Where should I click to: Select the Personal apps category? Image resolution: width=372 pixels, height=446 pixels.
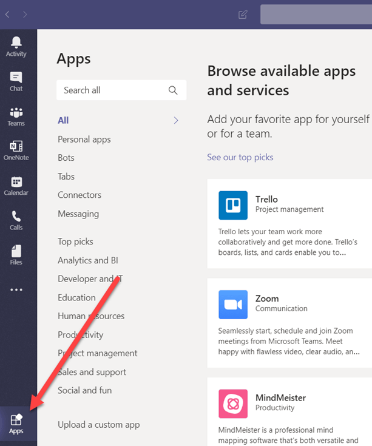84,139
